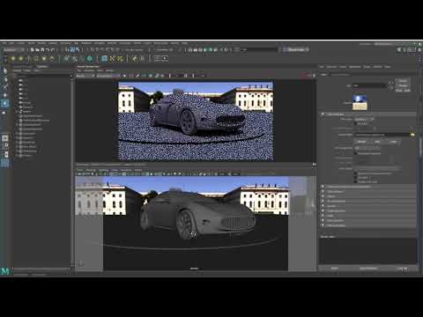Click the Reload button under Image Name
Screen dimensions: 423x317
pos(361,142)
